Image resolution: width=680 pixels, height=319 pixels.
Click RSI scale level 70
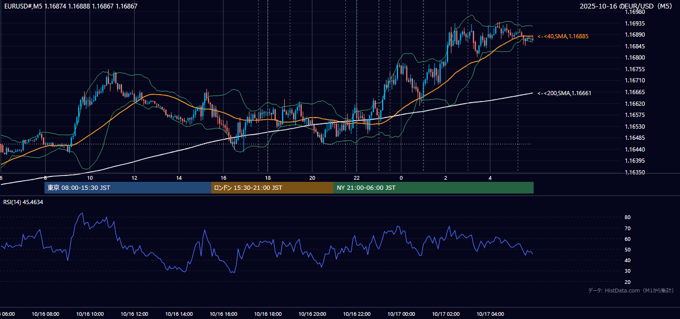628,228
